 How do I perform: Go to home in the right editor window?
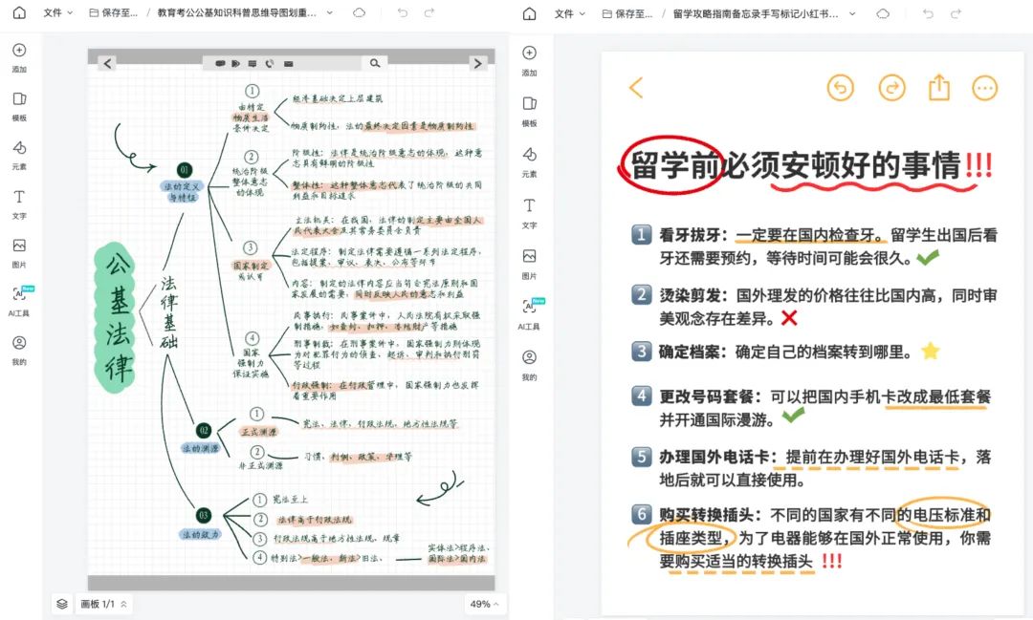coord(529,13)
